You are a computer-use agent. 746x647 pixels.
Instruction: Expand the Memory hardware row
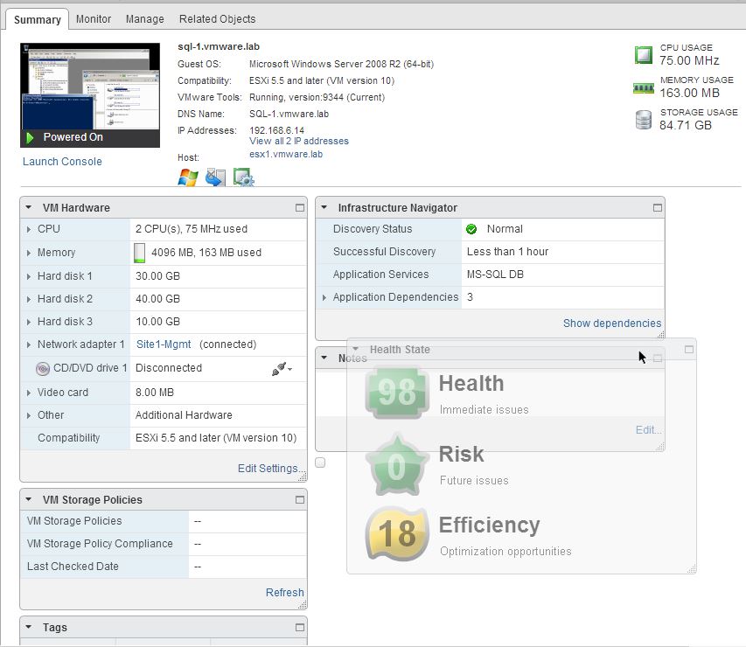pyautogui.click(x=29, y=253)
